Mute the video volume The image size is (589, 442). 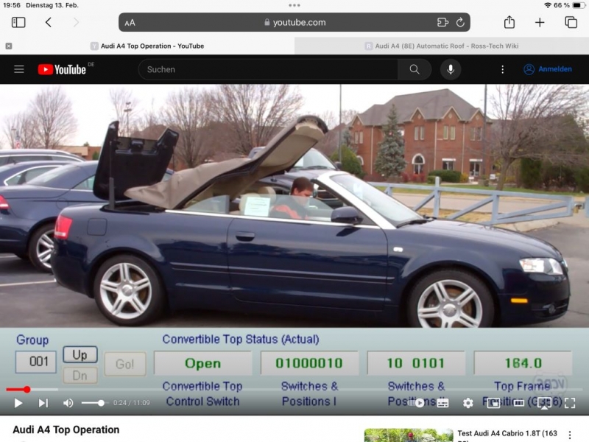[x=68, y=403]
